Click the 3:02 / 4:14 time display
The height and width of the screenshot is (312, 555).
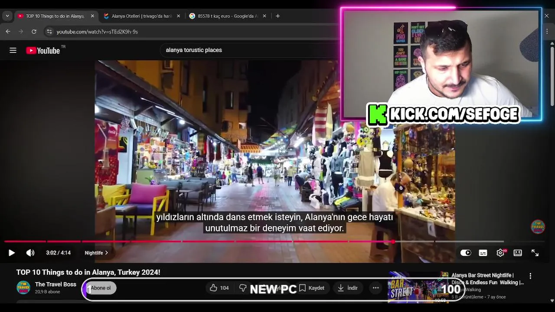[59, 253]
